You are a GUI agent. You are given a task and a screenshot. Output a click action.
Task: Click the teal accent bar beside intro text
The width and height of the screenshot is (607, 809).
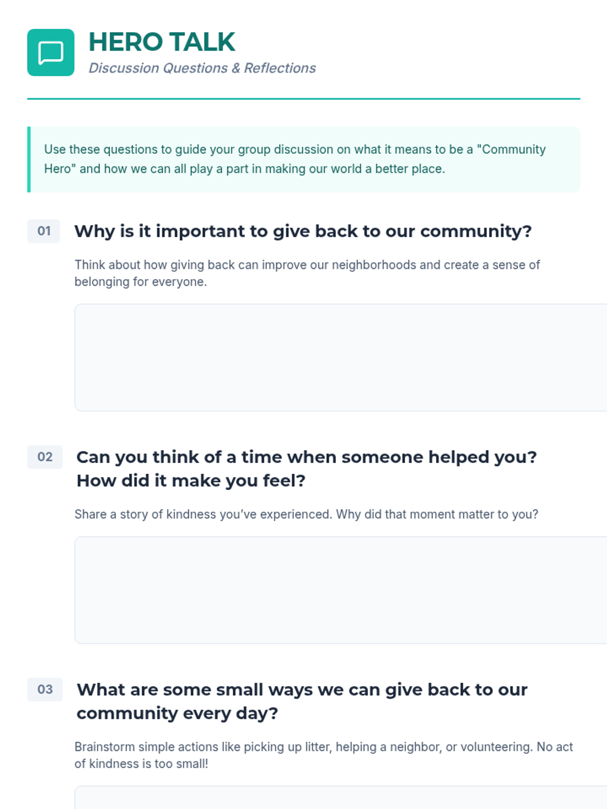(29, 159)
